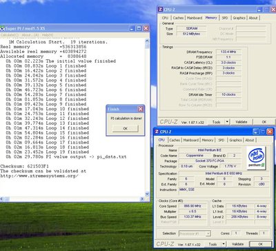Viewport: 276px width, 251px height.
Task: Switch to the CPU tab in Memory window
Action: pos(165,18)
